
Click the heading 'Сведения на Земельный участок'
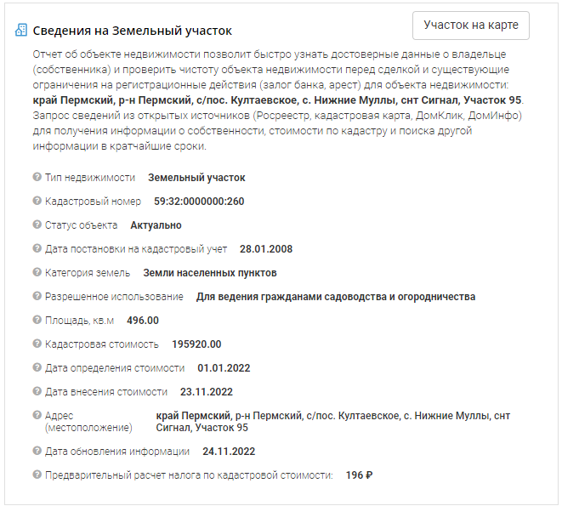(x=132, y=31)
